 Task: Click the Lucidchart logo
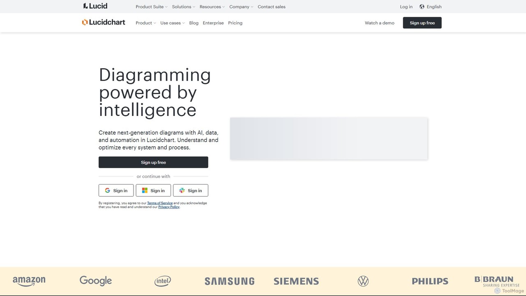click(x=104, y=23)
